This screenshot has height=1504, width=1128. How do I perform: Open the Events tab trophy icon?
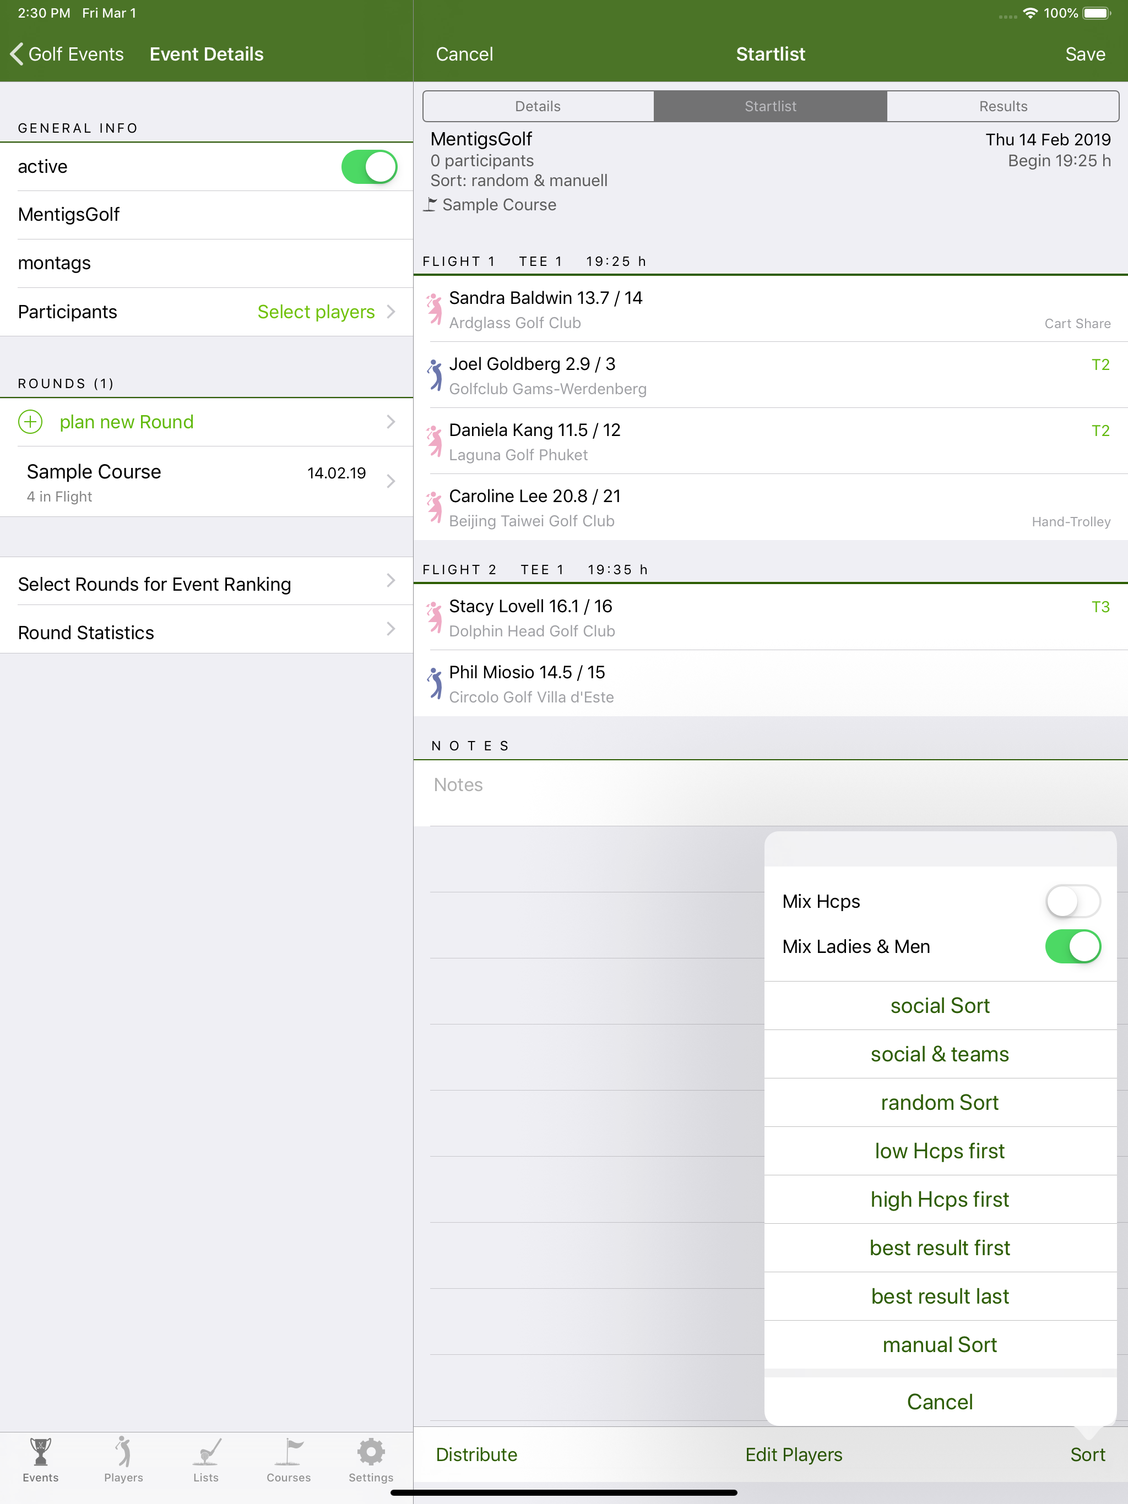coord(41,1452)
